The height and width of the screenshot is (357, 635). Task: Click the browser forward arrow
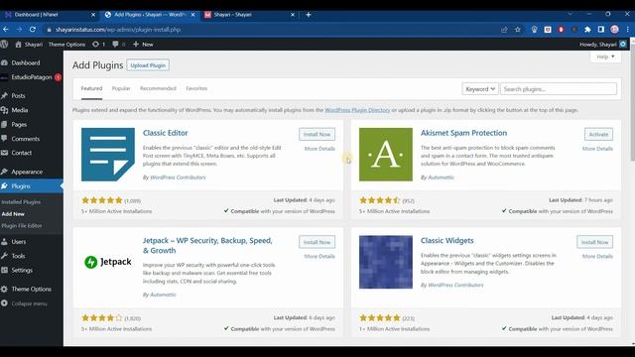click(x=19, y=29)
